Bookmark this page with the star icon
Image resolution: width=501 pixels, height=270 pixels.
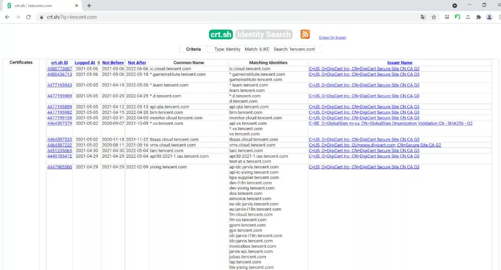434,17
